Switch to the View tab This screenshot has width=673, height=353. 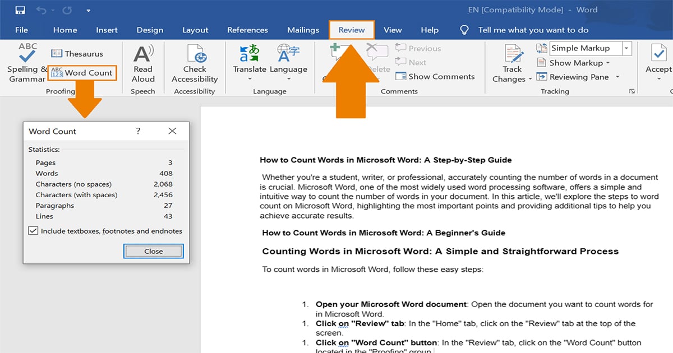[393, 30]
